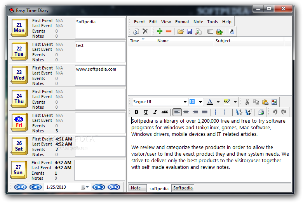
Task: Select the 25 Fri calendar icon
Action: pyautogui.click(x=19, y=122)
